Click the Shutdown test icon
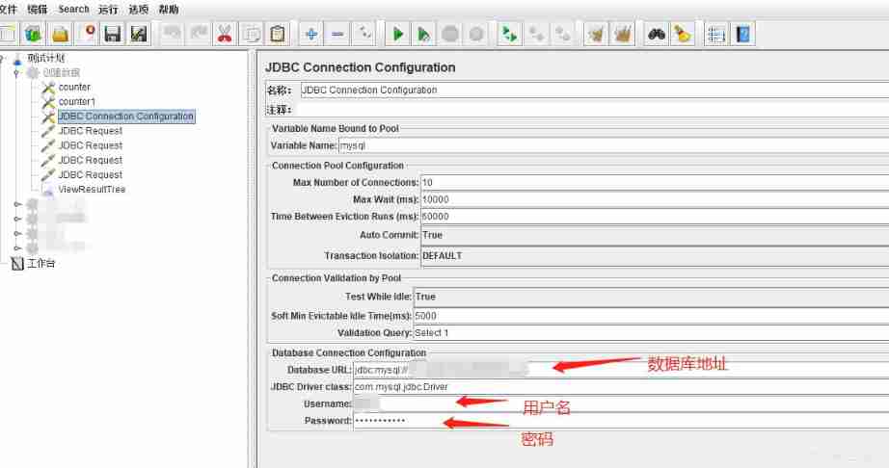 (x=476, y=34)
